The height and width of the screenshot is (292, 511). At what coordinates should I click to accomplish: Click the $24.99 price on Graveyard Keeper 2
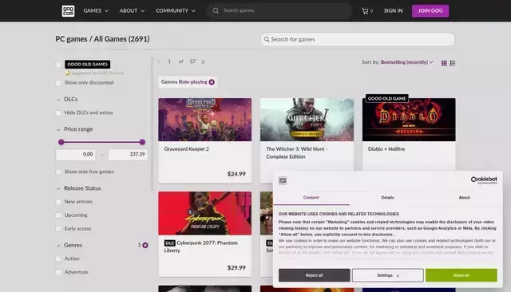pyautogui.click(x=236, y=174)
